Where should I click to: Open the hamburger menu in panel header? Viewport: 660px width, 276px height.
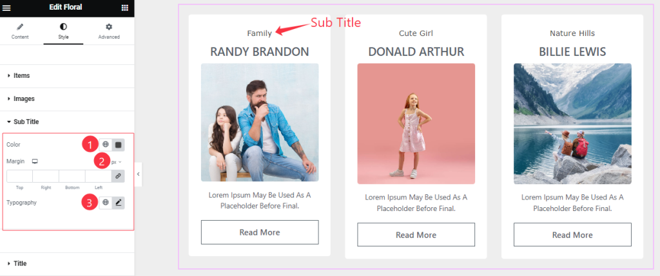(6, 8)
